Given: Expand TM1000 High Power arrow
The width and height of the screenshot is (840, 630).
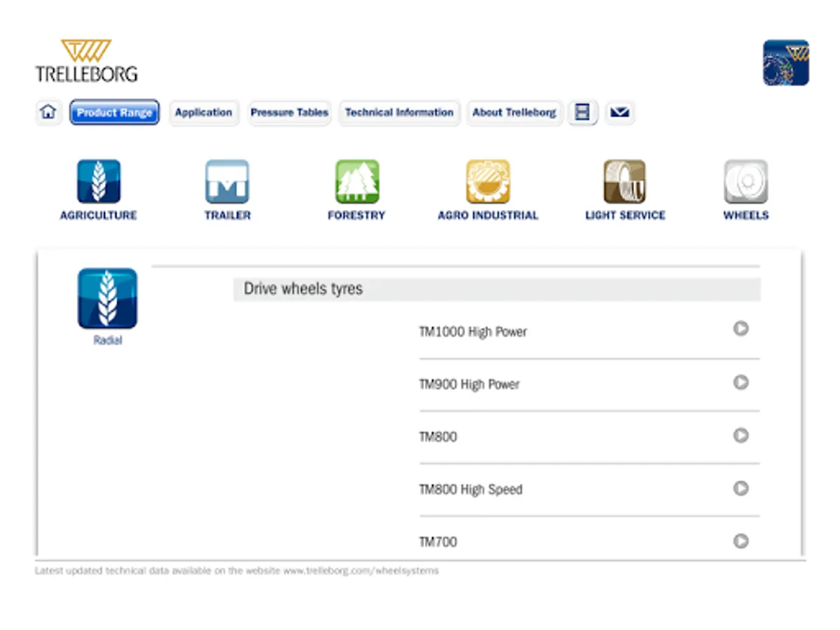Looking at the screenshot, I should point(741,328).
